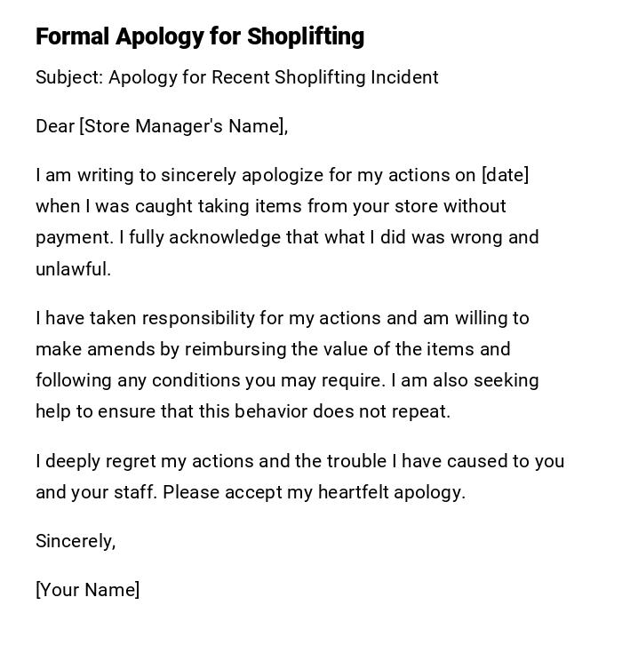
Task: Click the word "reimbursing" in the letter
Action: (235, 349)
